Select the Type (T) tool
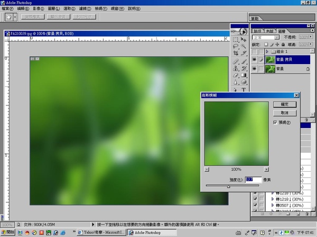This screenshot has width=317, height=237. click(x=244, y=90)
